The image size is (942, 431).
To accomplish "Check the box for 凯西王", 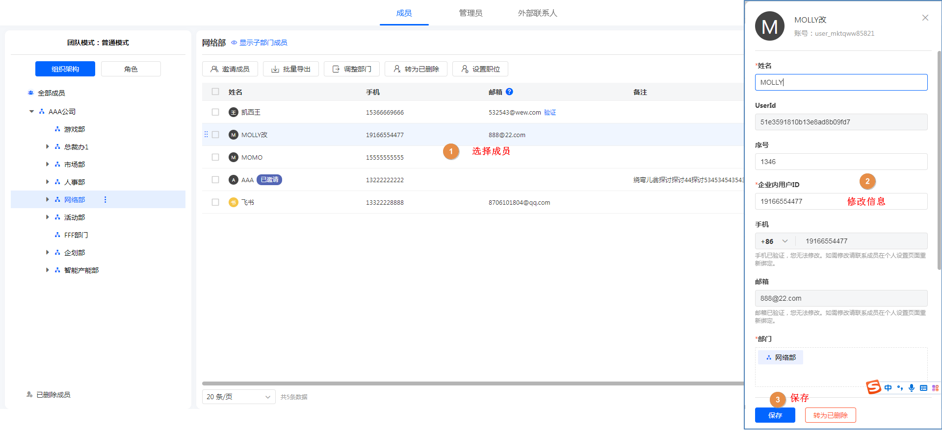I will 215,112.
